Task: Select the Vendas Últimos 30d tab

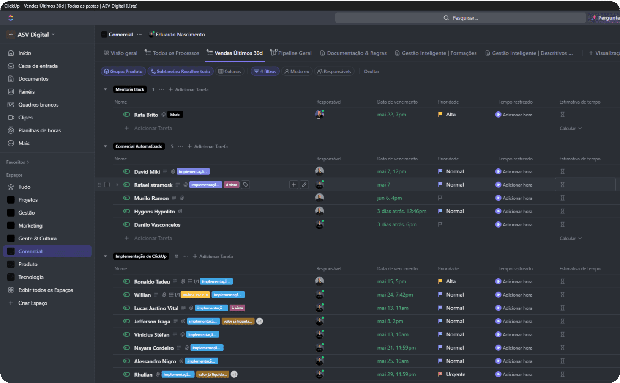Action: click(x=235, y=53)
